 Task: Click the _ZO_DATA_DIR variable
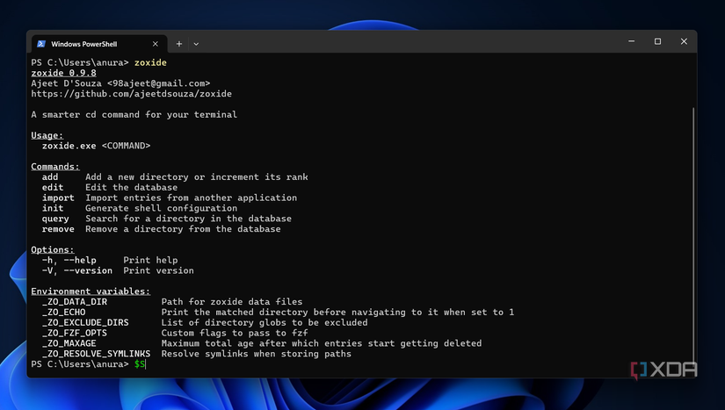tap(75, 302)
